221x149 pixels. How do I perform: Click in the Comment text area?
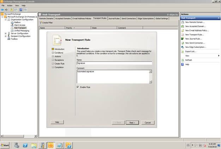113,77
